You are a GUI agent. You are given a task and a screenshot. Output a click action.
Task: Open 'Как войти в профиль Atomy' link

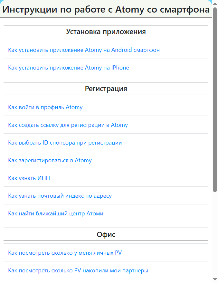pyautogui.click(x=45, y=107)
